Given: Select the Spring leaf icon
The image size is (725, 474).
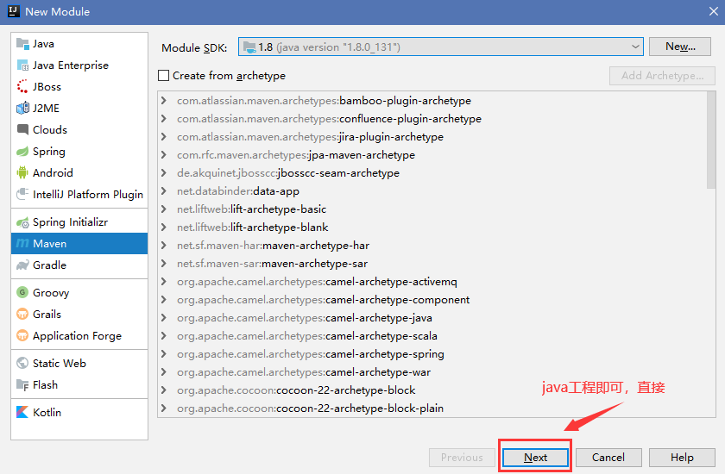Looking at the screenshot, I should tap(22, 152).
